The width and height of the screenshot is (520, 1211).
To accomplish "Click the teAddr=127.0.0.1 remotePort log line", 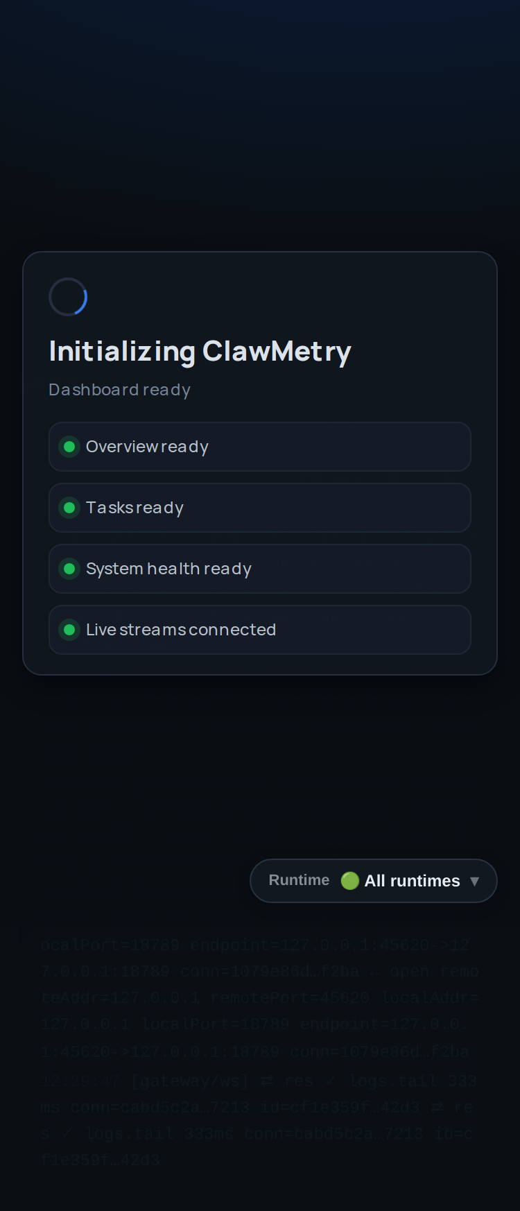I will click(x=260, y=998).
